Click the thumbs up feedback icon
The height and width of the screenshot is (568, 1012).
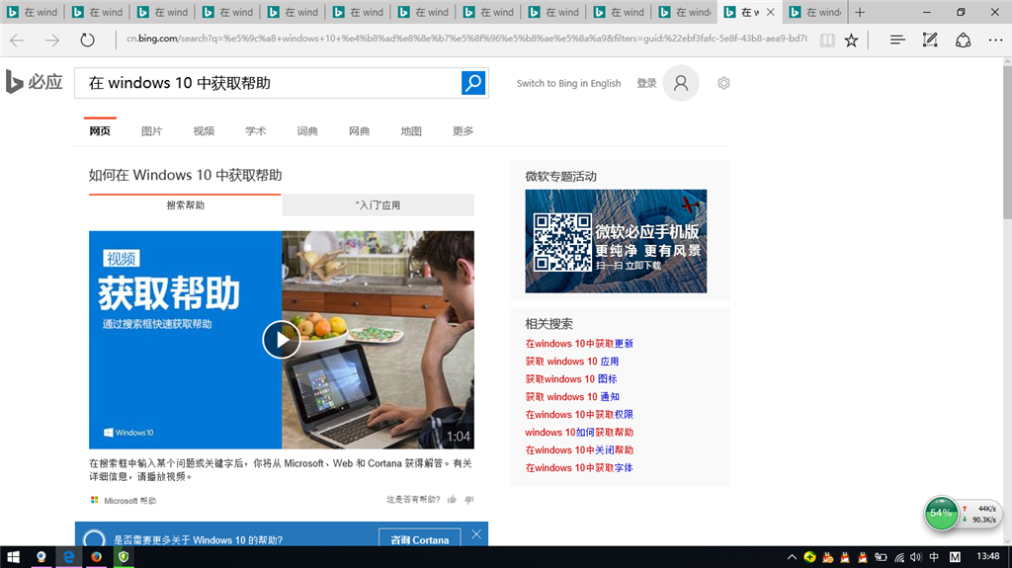tap(452, 499)
